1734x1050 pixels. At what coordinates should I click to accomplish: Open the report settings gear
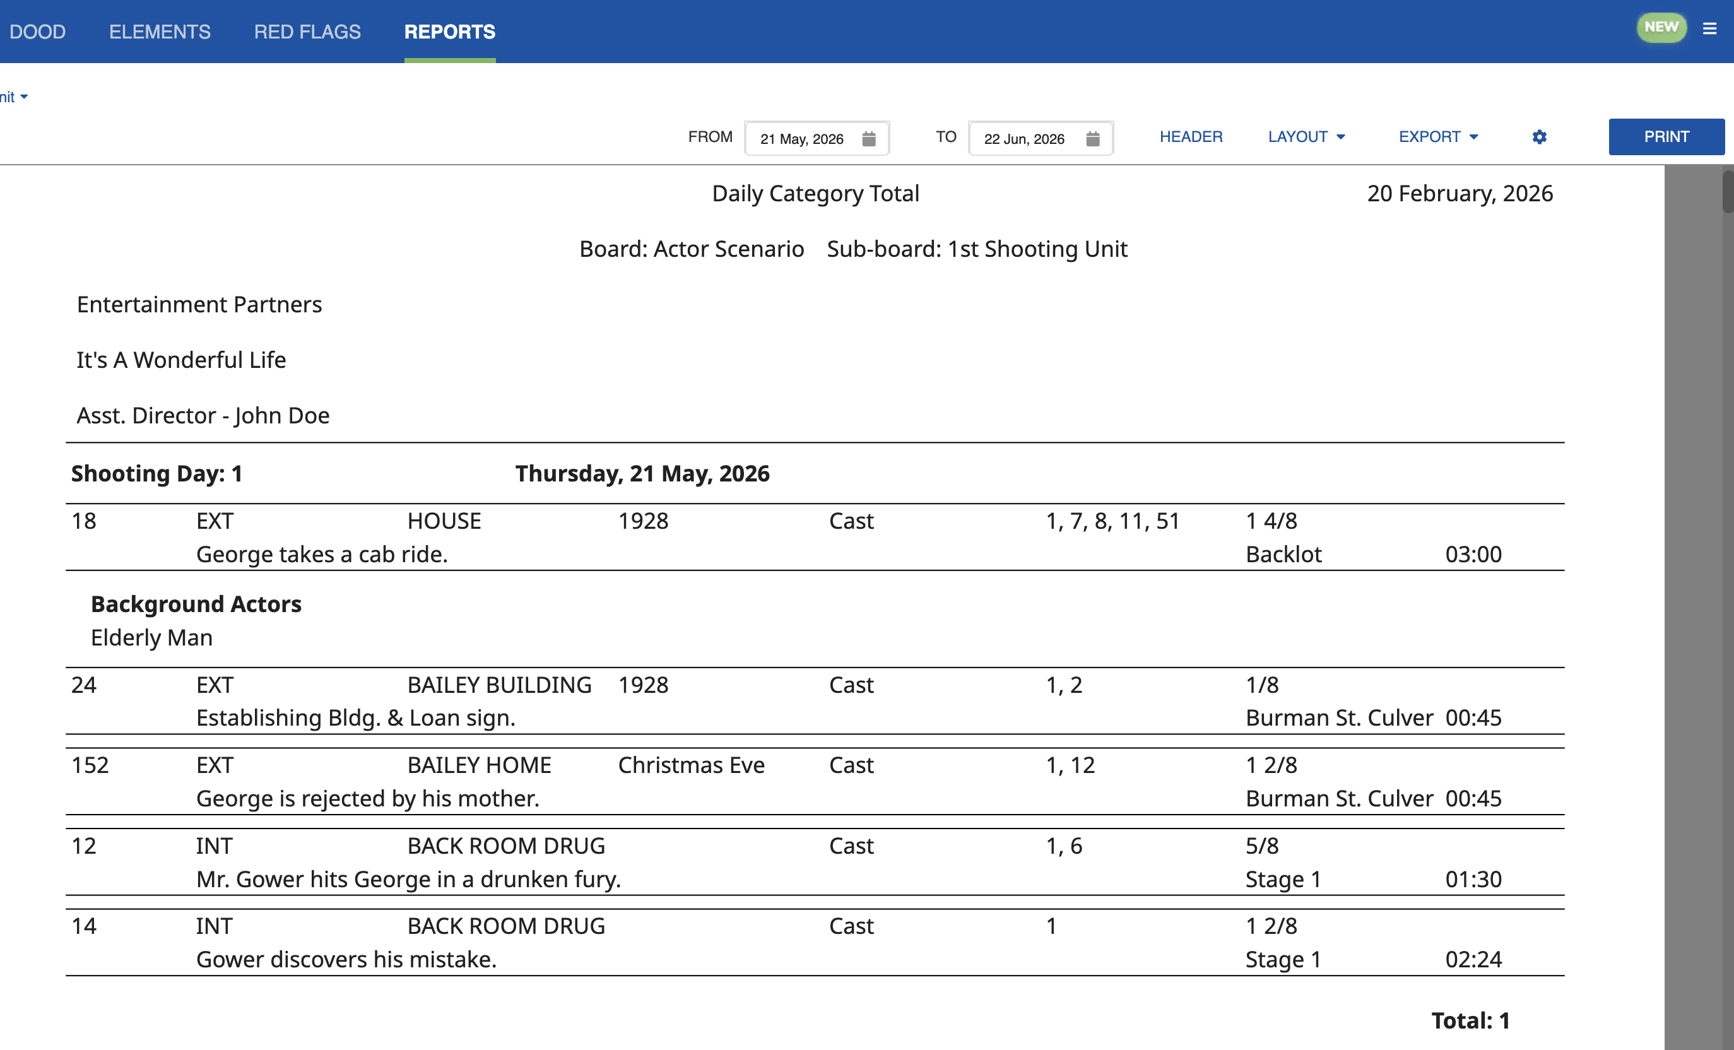coord(1539,137)
